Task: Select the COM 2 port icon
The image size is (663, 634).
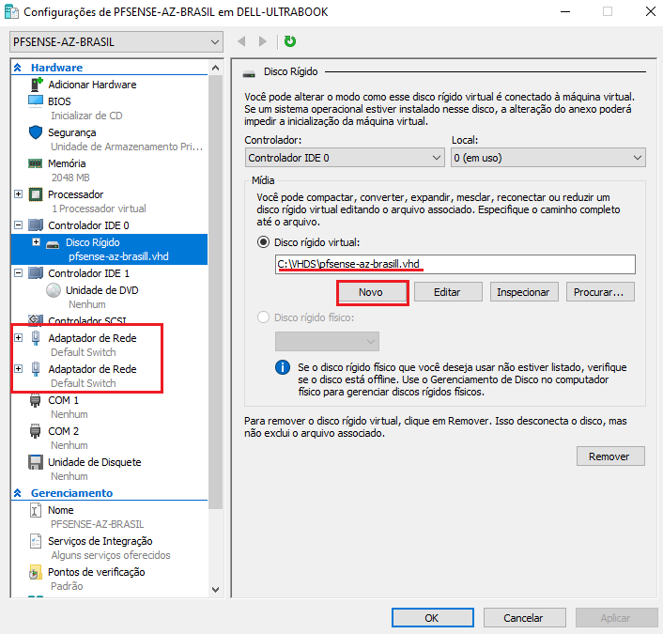Action: [35, 431]
